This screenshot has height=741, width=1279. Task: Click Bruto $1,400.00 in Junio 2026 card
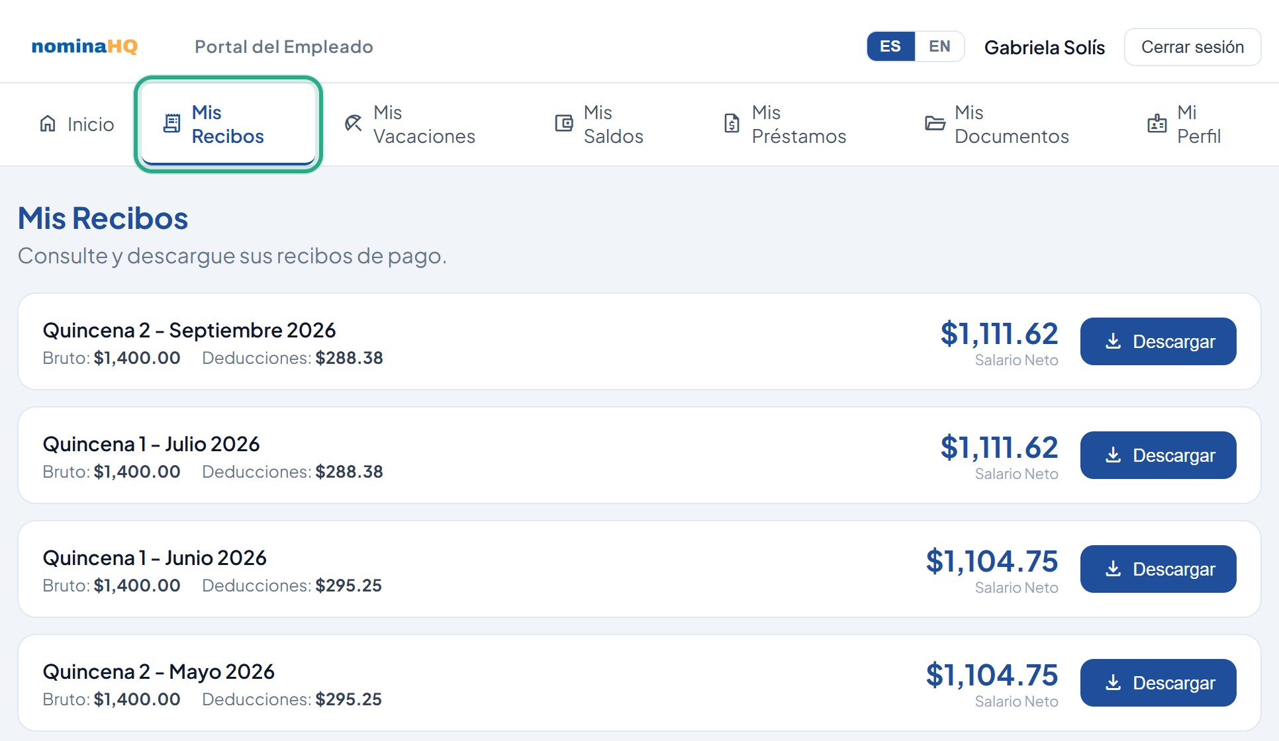click(x=112, y=586)
